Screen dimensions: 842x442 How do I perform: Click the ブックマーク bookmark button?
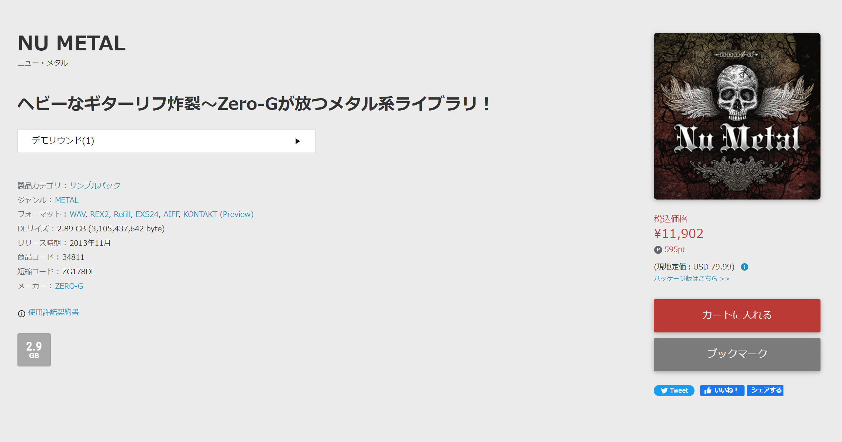click(737, 354)
